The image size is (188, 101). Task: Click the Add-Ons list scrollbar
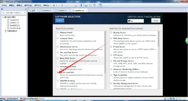(x=159, y=39)
